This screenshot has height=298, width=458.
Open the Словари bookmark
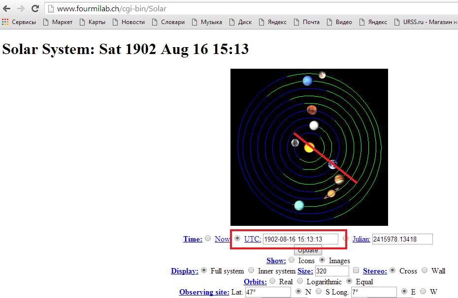(168, 22)
